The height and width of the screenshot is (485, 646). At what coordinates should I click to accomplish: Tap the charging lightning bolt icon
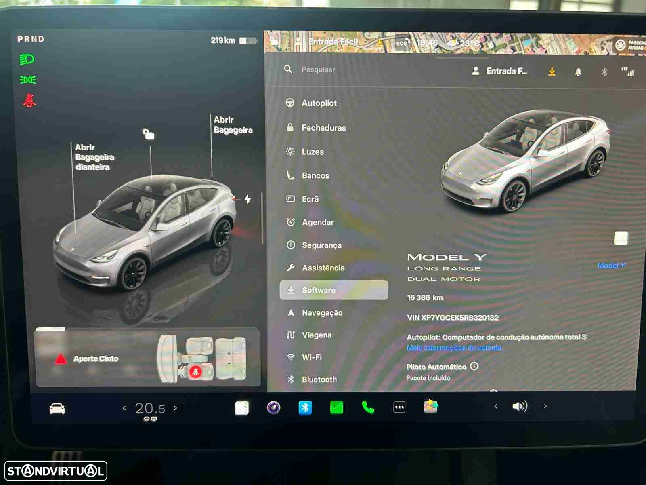point(247,199)
